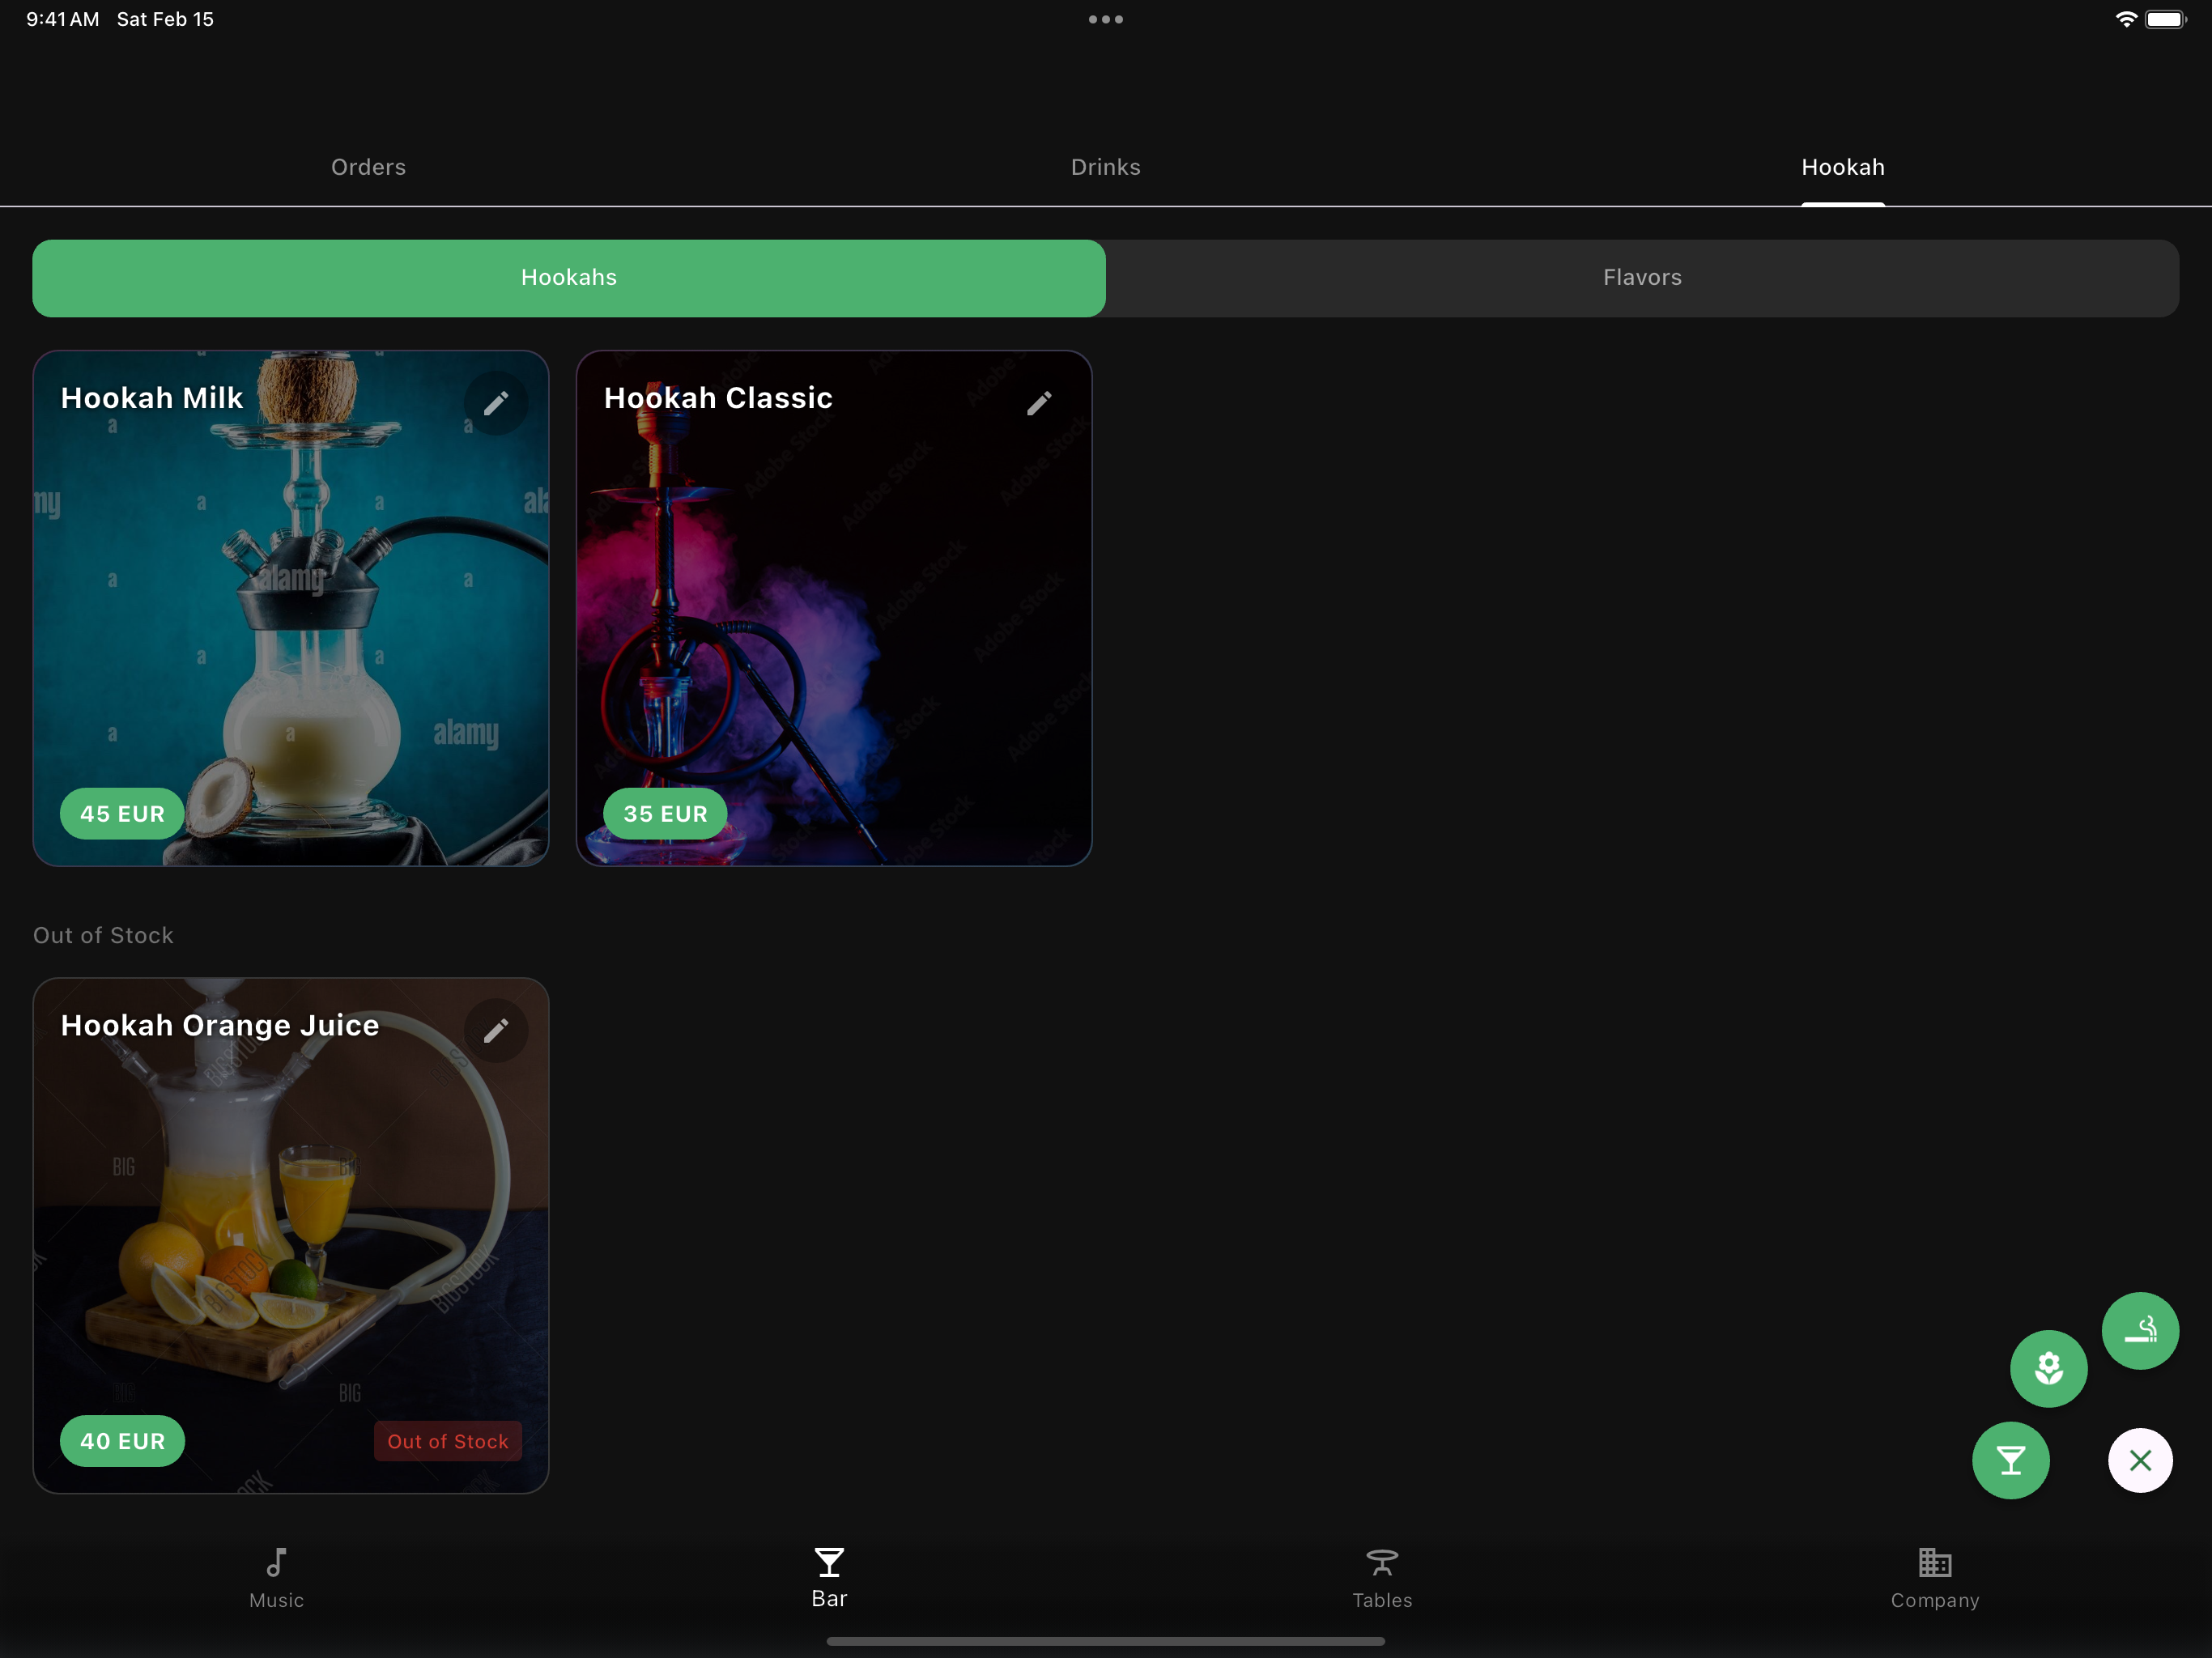Screen dimensions: 2212x1658
Task: Tap the green flower flavor floating button
Action: (2048, 1368)
